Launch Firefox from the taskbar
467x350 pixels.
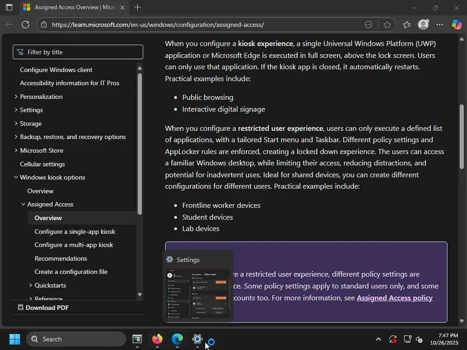point(157,339)
